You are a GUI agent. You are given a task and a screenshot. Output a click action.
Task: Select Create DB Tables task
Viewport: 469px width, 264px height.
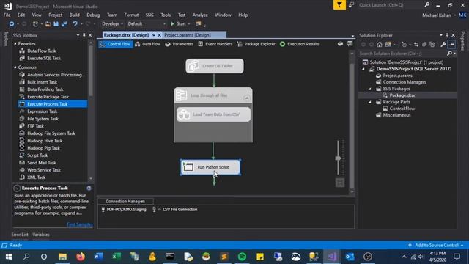pos(215,66)
